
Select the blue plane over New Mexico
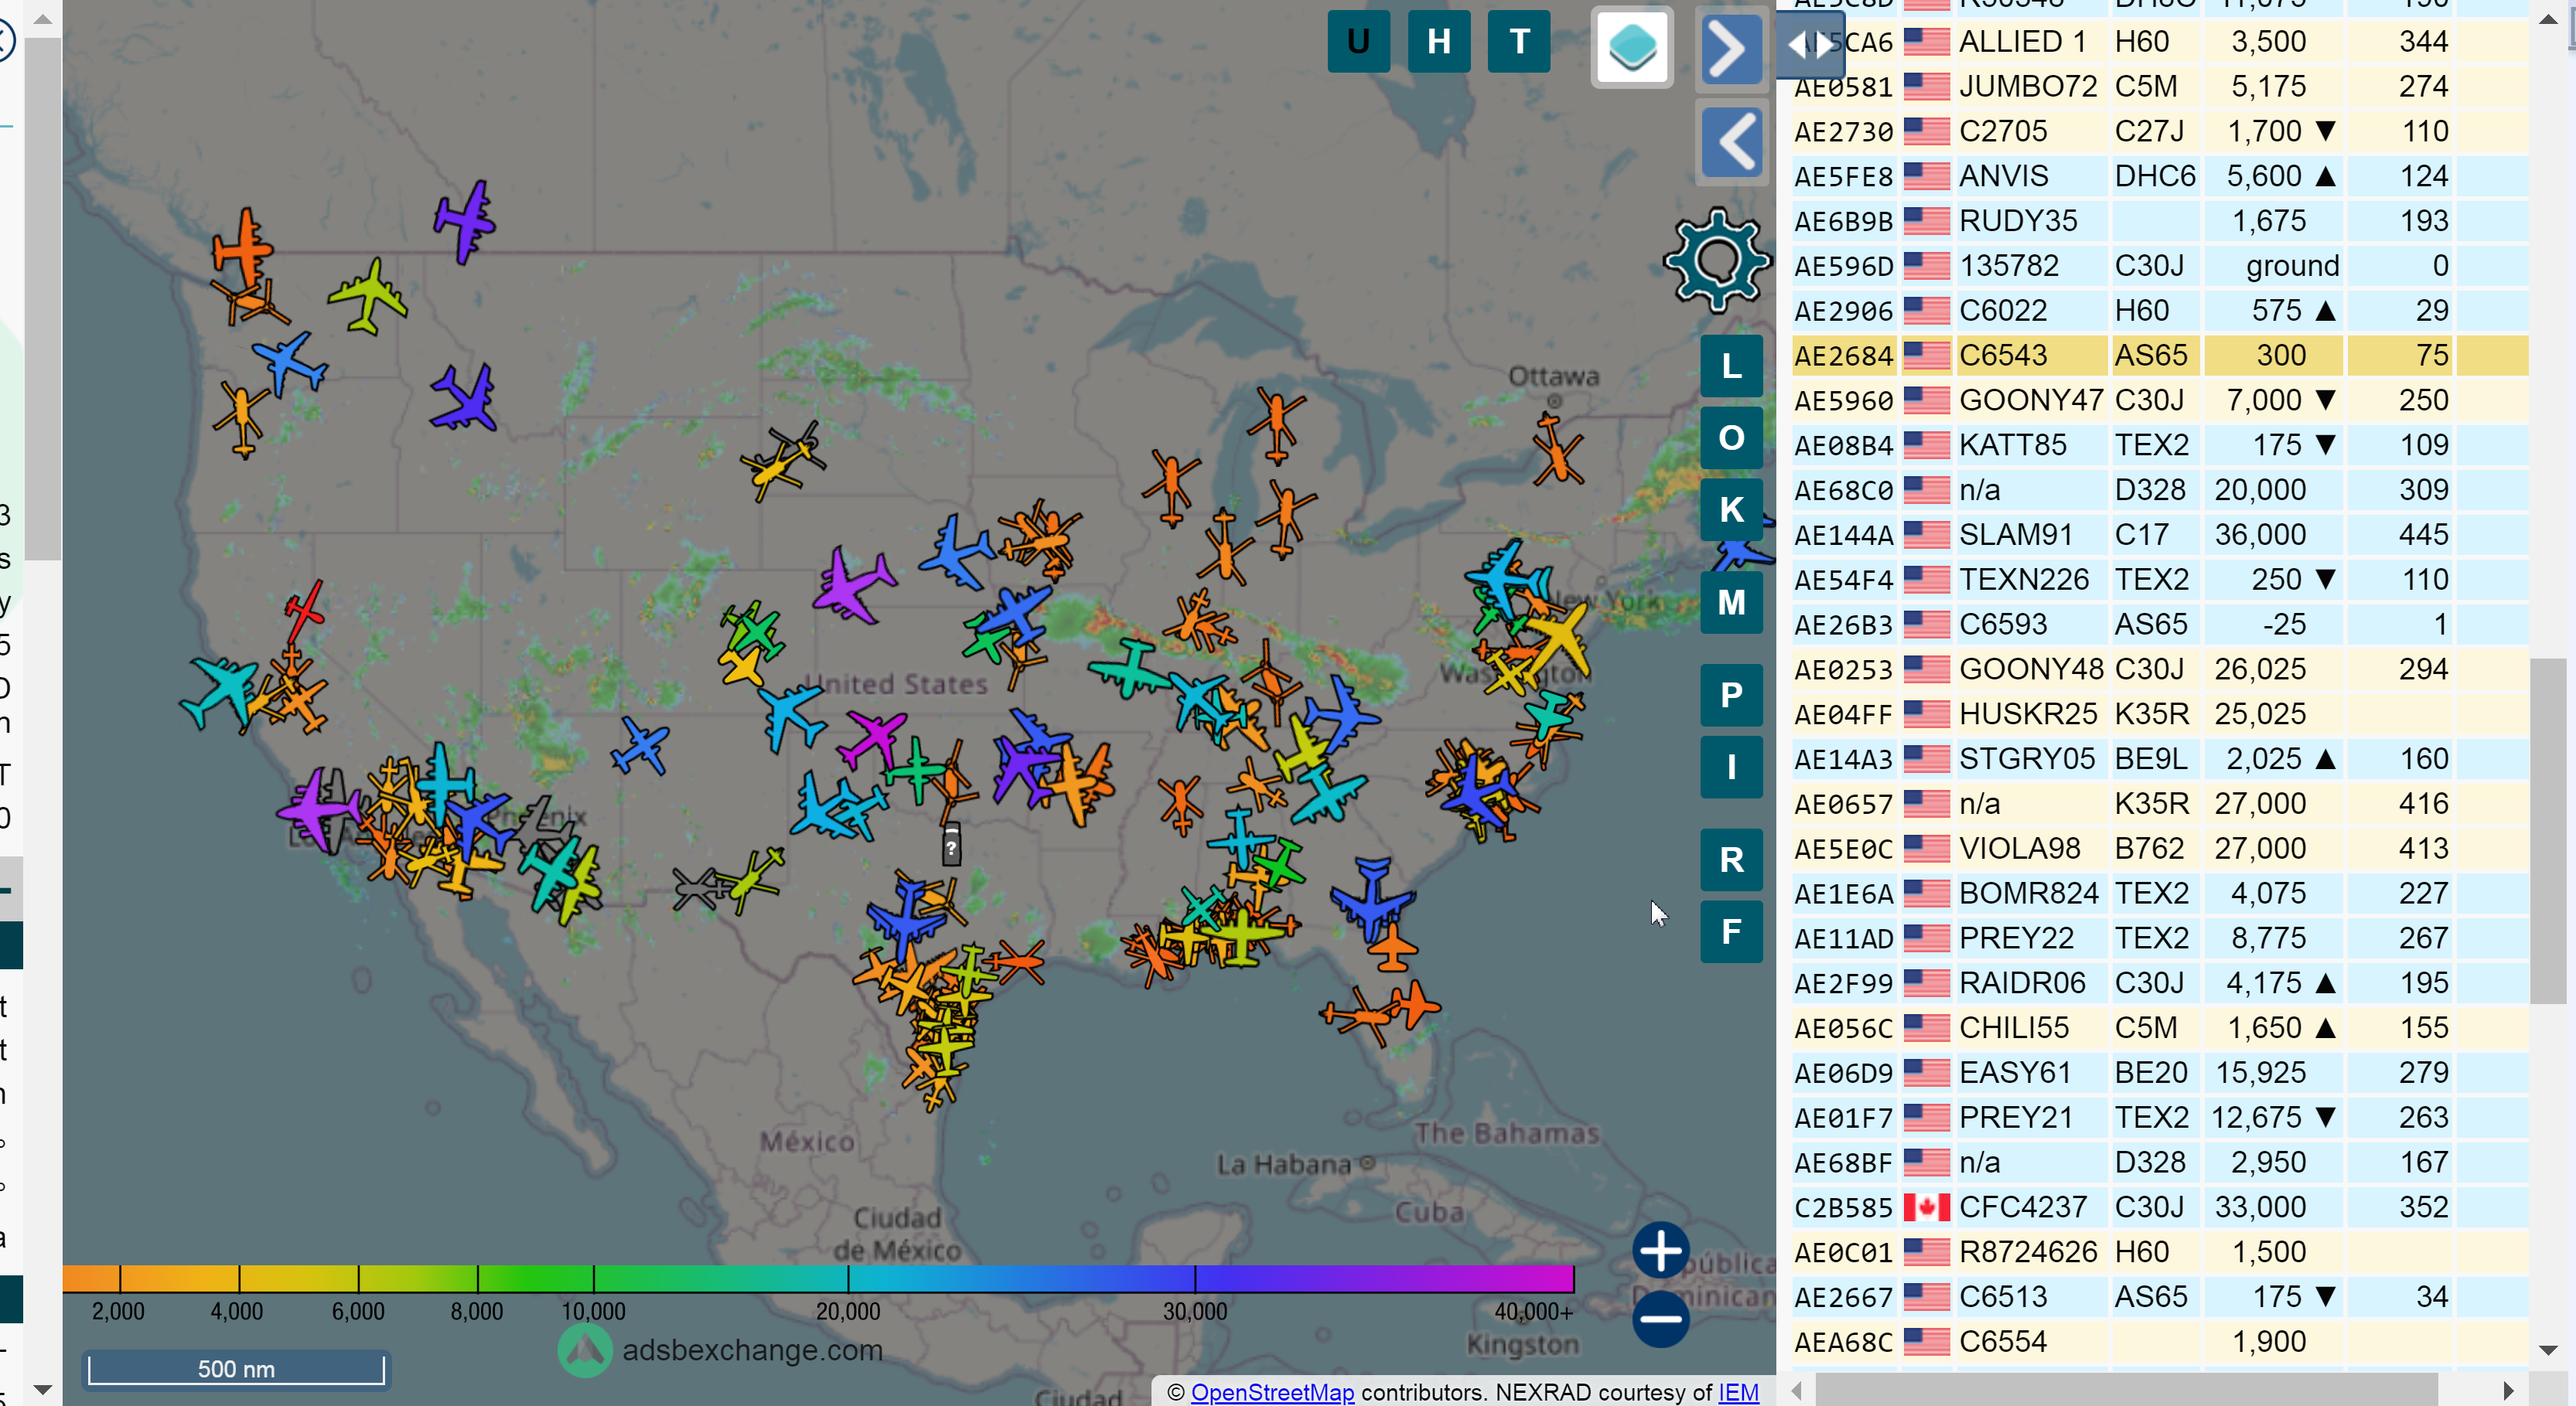(x=641, y=747)
